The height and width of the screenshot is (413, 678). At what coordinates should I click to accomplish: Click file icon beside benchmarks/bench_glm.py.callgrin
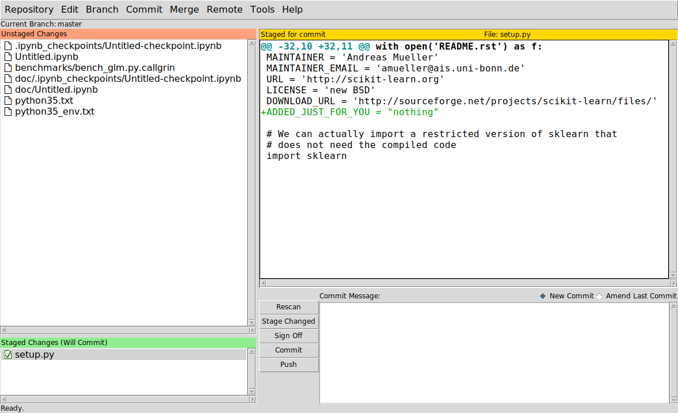click(x=8, y=68)
